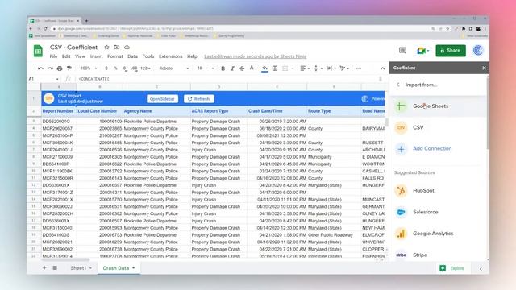This screenshot has width=516, height=290.
Task: Toggle italic formatting
Action: point(232,68)
